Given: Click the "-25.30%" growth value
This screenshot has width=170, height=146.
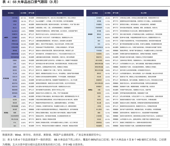Looking at the screenshot, I should point(108,18).
